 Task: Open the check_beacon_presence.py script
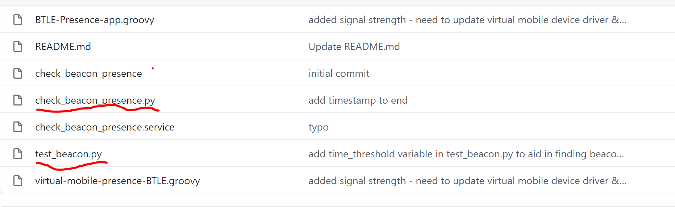95,100
